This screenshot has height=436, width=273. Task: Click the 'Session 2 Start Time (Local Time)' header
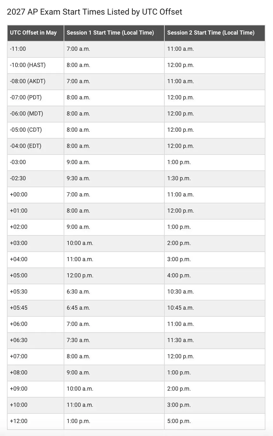tap(215, 33)
